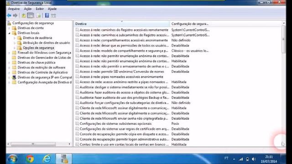Click the 'Clássico - os usuários lo...' value
The width and height of the screenshot is (292, 164).
point(190,51)
